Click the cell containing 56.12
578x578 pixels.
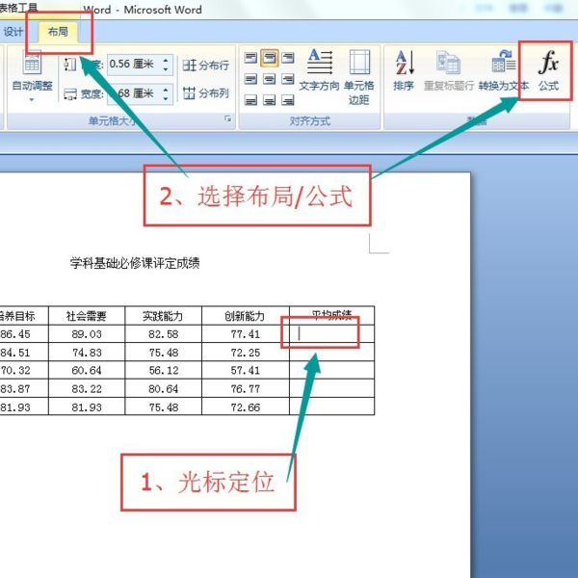164,370
